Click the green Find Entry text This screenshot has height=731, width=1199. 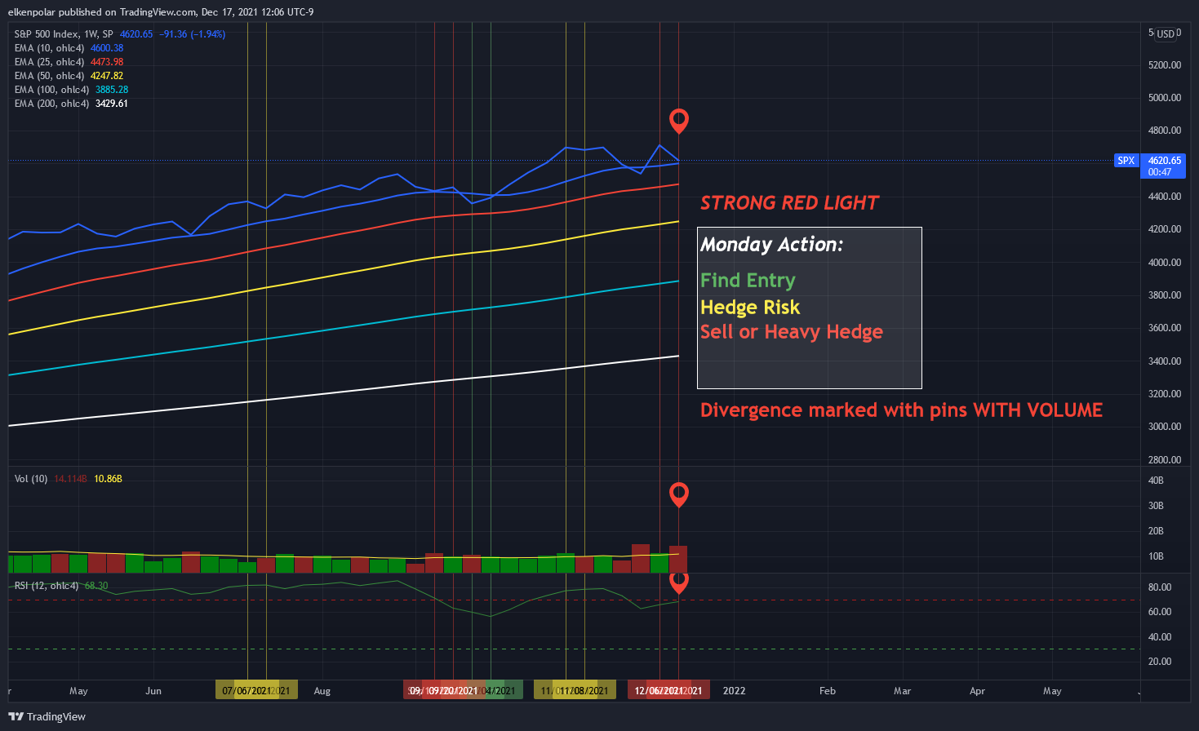click(x=748, y=281)
